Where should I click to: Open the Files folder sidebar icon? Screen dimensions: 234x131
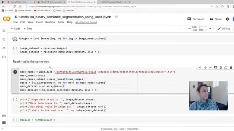[x=4, y=57]
